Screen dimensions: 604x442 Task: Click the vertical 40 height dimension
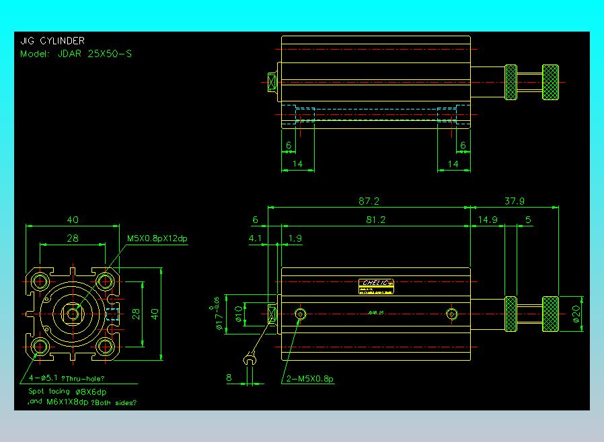click(155, 314)
